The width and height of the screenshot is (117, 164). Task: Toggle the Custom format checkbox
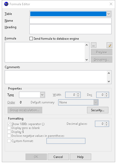point(9,141)
